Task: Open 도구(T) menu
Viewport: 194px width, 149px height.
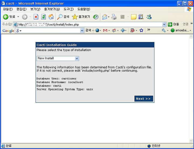Action: point(68,9)
